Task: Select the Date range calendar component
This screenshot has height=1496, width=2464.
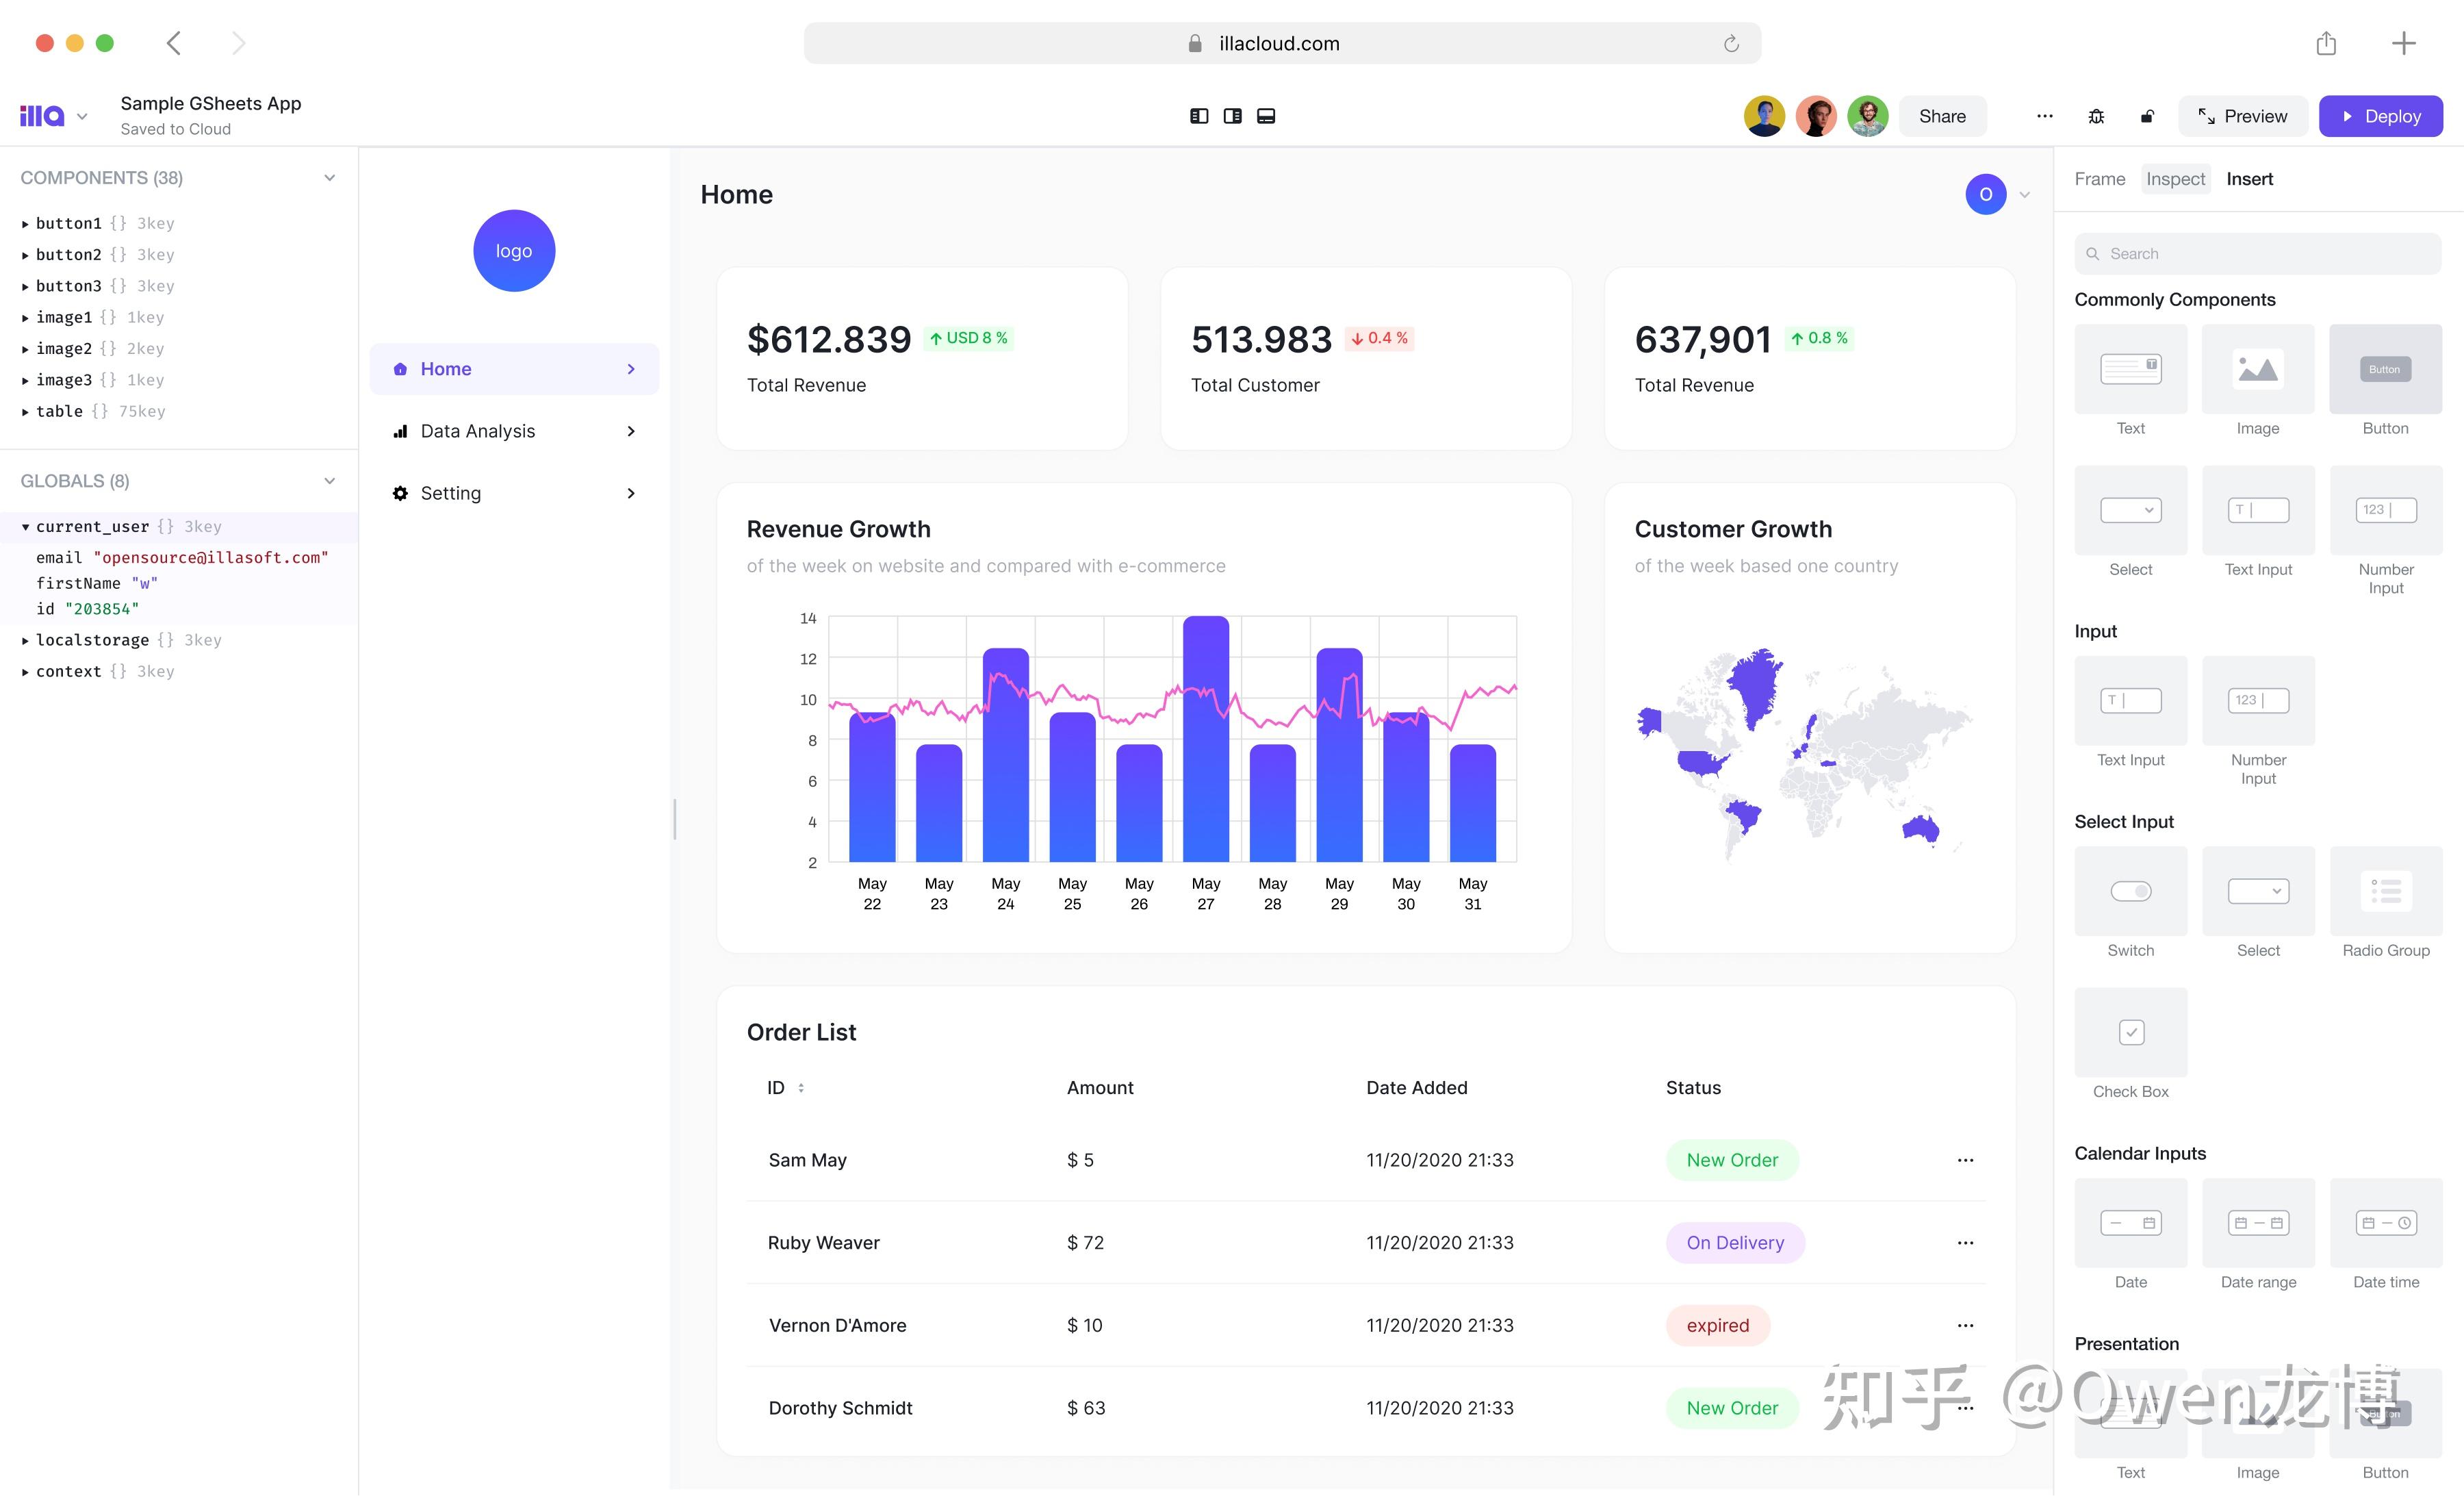Action: [2257, 1224]
